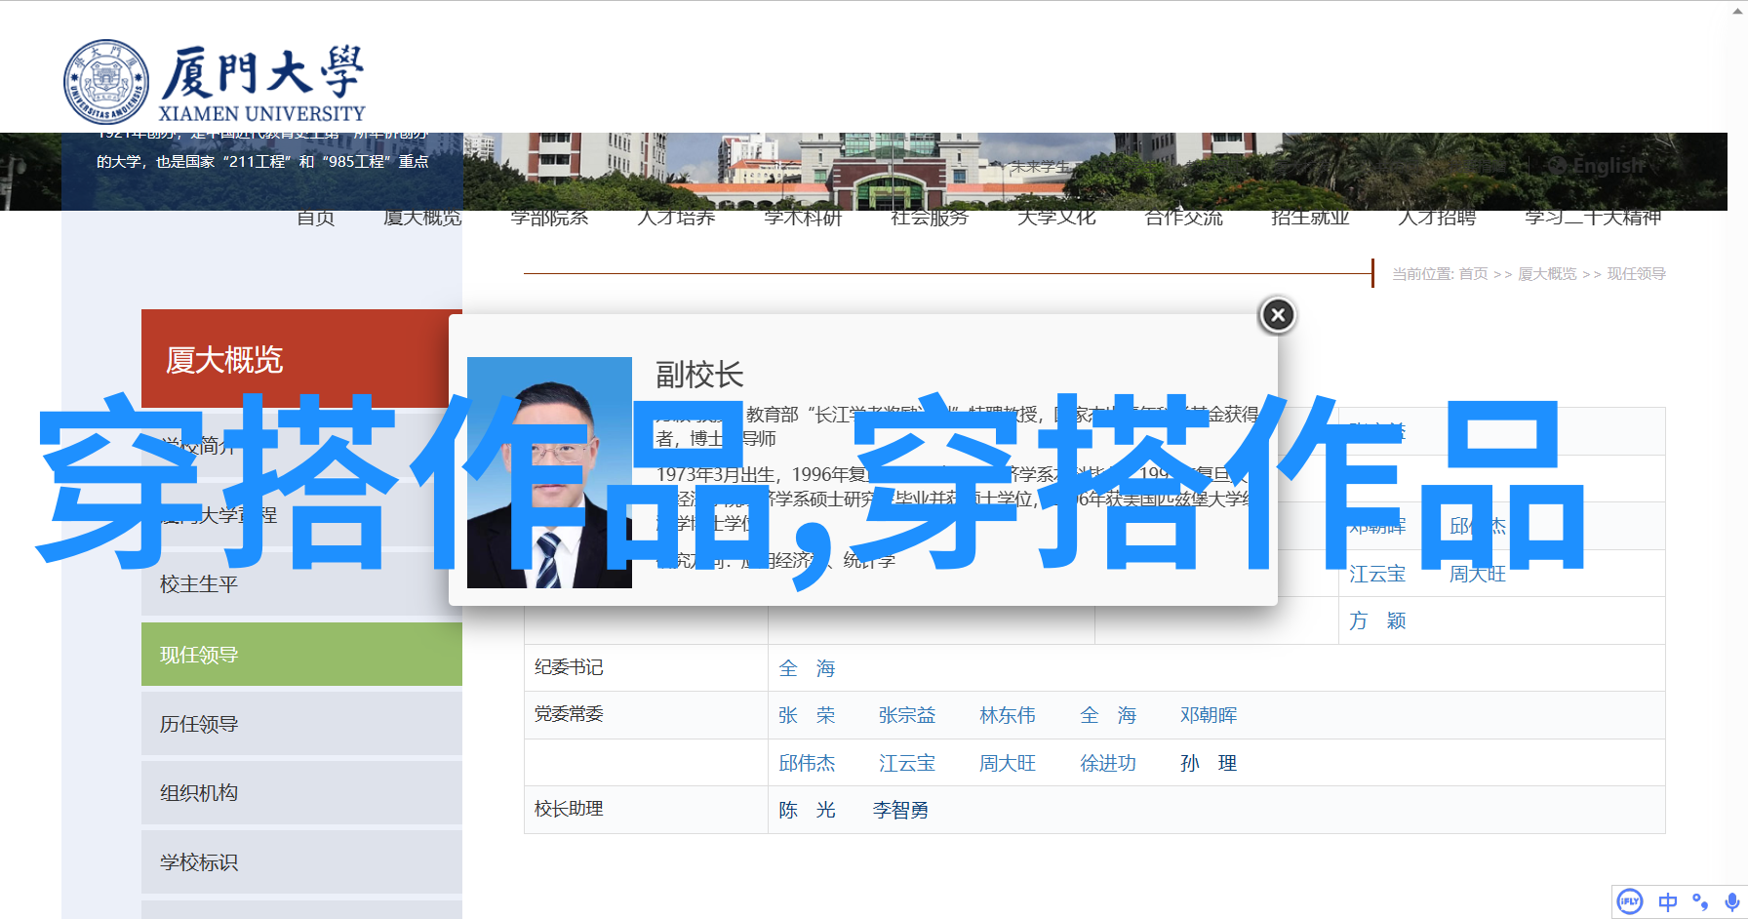The width and height of the screenshot is (1748, 919).
Task: Open the iFLY input method icon
Action: click(x=1630, y=901)
